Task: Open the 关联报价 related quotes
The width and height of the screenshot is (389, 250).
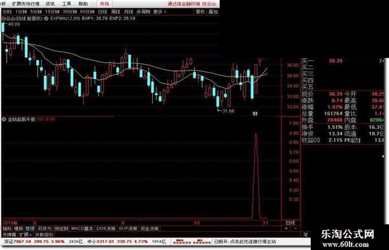Action: [44, 235]
